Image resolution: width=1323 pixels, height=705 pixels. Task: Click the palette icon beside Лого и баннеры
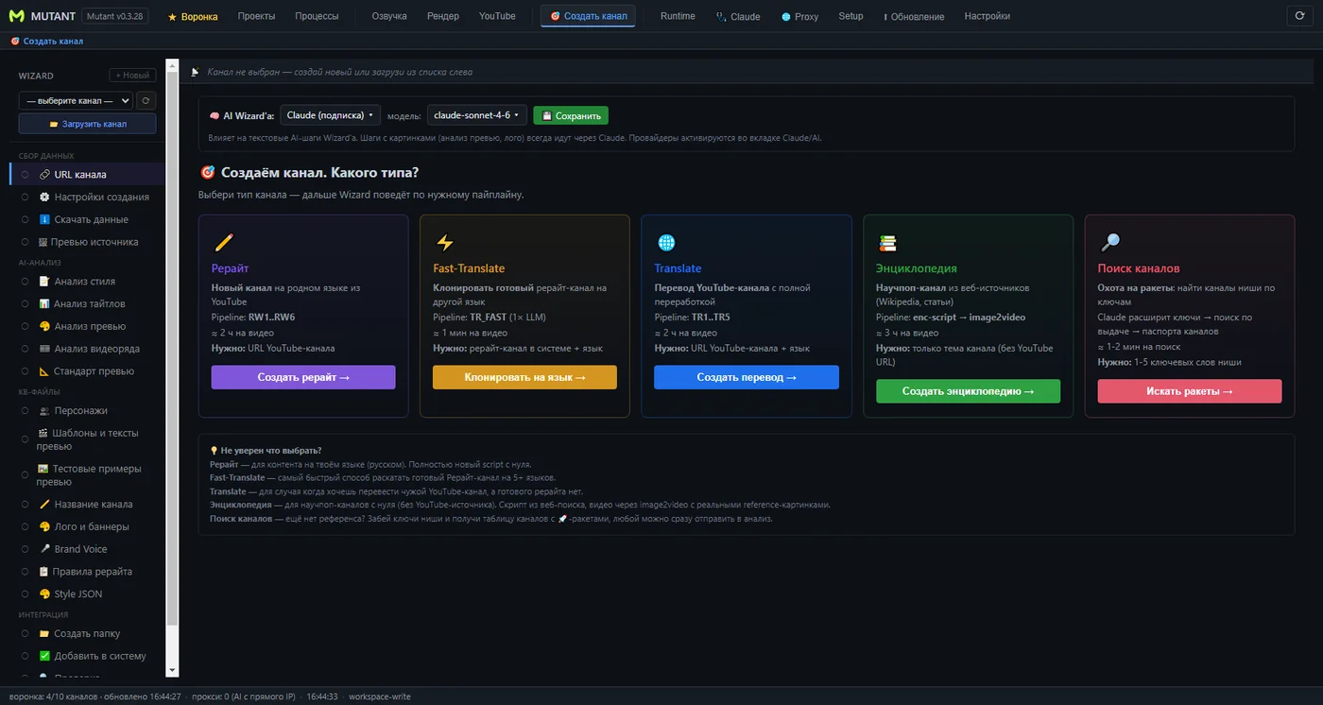click(44, 526)
